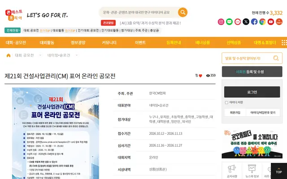
Task: Open the 대회·공모전 menu
Action: 16,43
